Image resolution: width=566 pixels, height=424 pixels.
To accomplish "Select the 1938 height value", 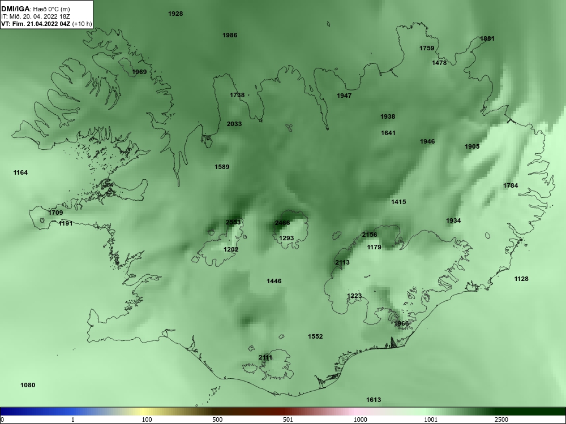I will [x=388, y=116].
